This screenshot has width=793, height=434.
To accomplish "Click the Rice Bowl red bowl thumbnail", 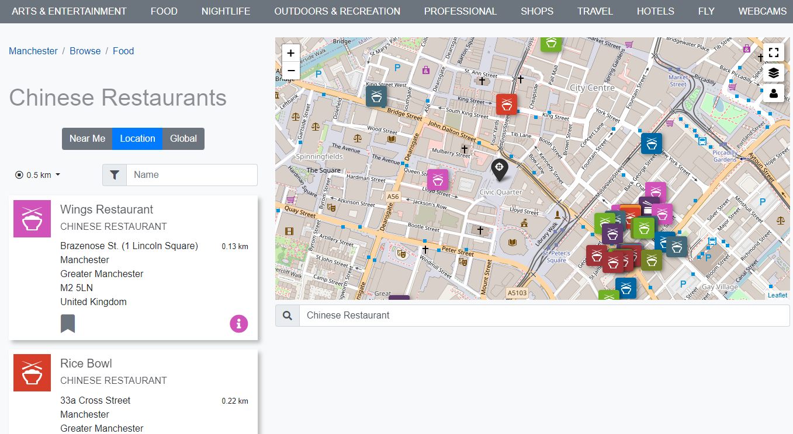I will 32,373.
